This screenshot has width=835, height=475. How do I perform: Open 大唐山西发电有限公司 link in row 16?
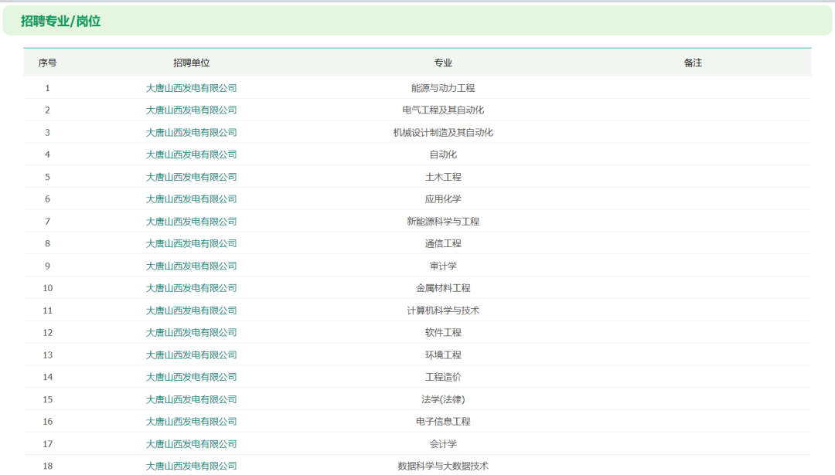coord(191,421)
